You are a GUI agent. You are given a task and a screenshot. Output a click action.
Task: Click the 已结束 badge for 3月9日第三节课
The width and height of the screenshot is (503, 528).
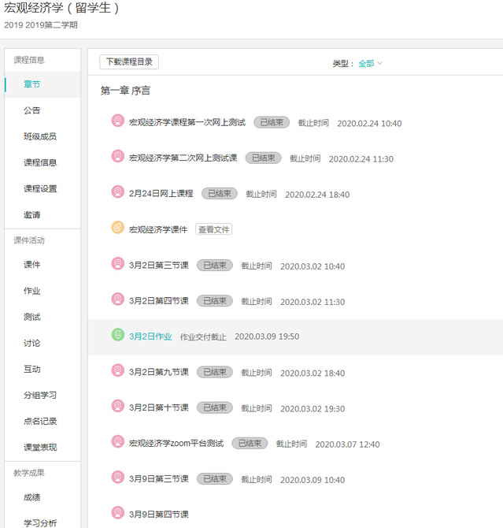[215, 478]
